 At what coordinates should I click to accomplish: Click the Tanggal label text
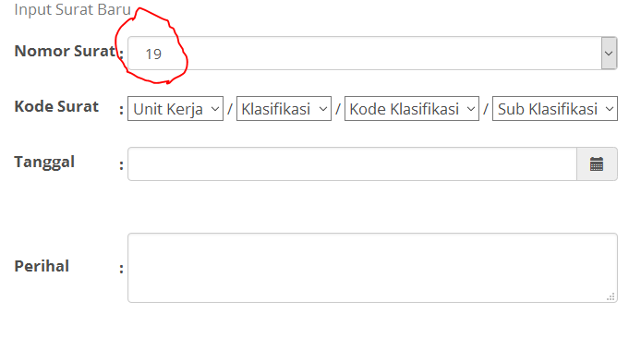[44, 163]
